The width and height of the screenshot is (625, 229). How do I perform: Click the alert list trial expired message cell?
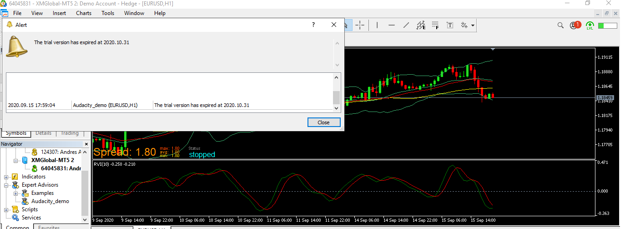click(202, 105)
